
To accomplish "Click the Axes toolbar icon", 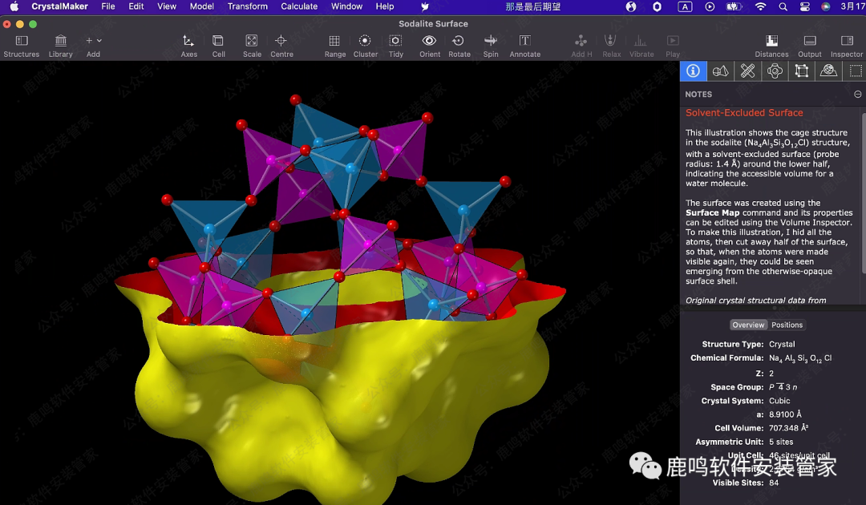I will (188, 41).
